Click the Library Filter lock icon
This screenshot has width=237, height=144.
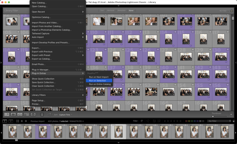click(x=232, y=11)
